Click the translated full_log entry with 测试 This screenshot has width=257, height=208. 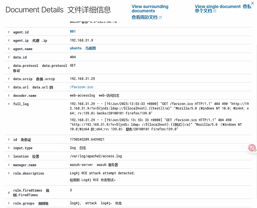tap(156, 124)
